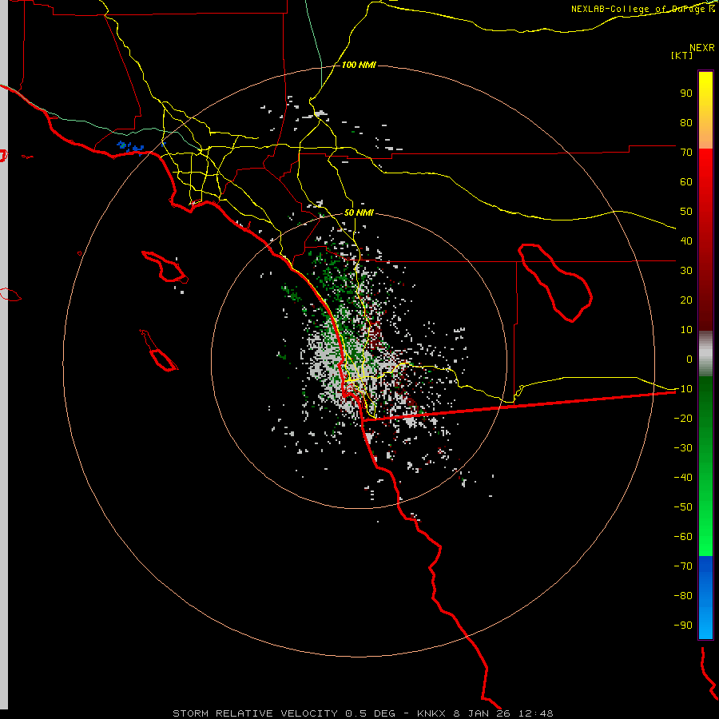Pick the yellow segment of color bar

705,110
